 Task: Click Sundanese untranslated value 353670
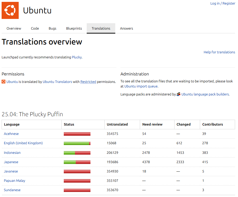(112, 190)
